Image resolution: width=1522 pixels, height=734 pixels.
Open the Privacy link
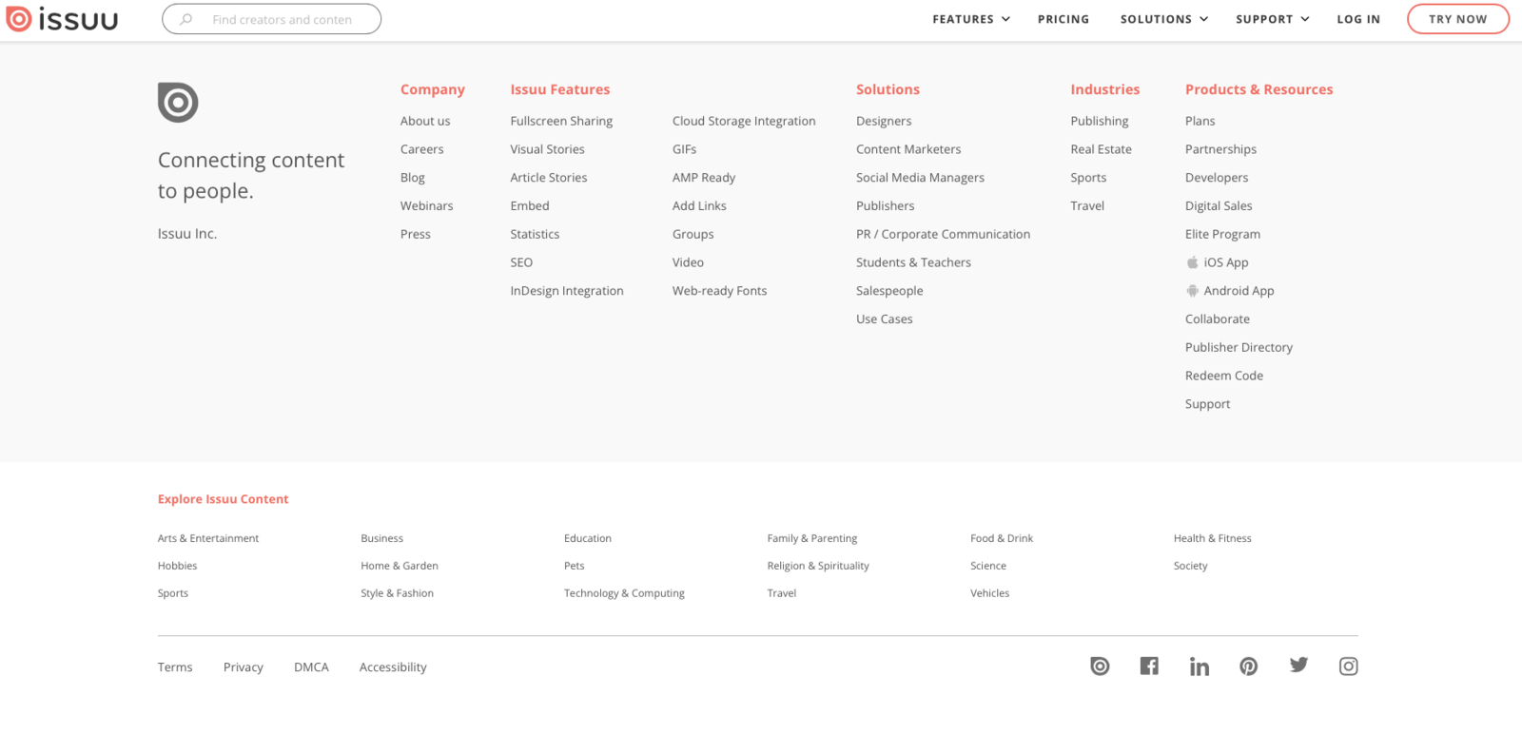(244, 667)
